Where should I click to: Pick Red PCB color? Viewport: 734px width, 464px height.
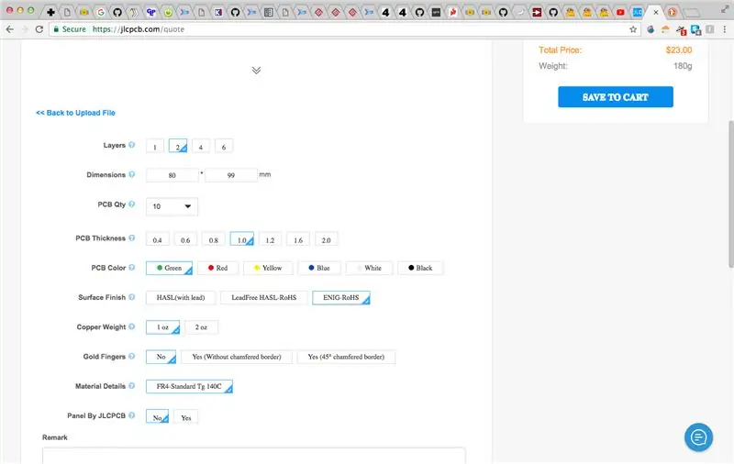coord(217,268)
